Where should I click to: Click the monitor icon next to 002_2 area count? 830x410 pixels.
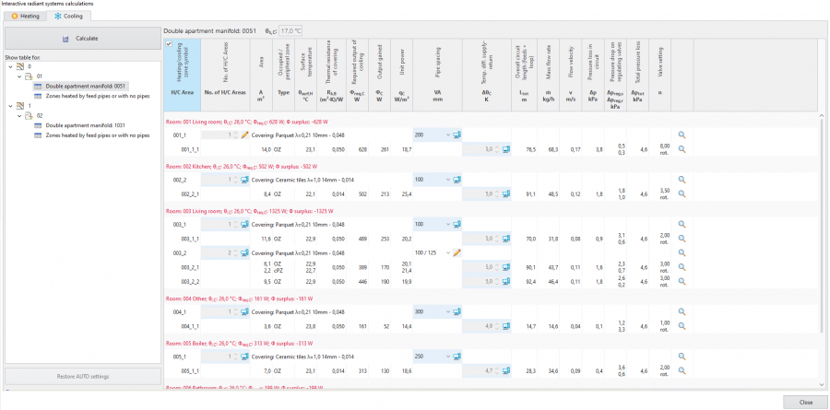click(244, 180)
